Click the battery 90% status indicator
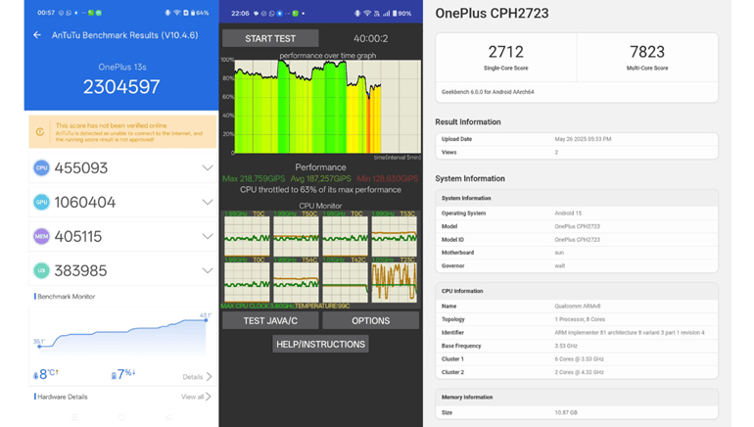The image size is (754, 427). tap(402, 14)
